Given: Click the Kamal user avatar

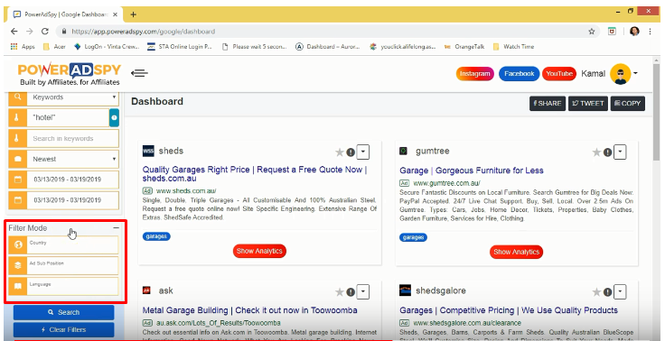Looking at the screenshot, I should [x=620, y=74].
